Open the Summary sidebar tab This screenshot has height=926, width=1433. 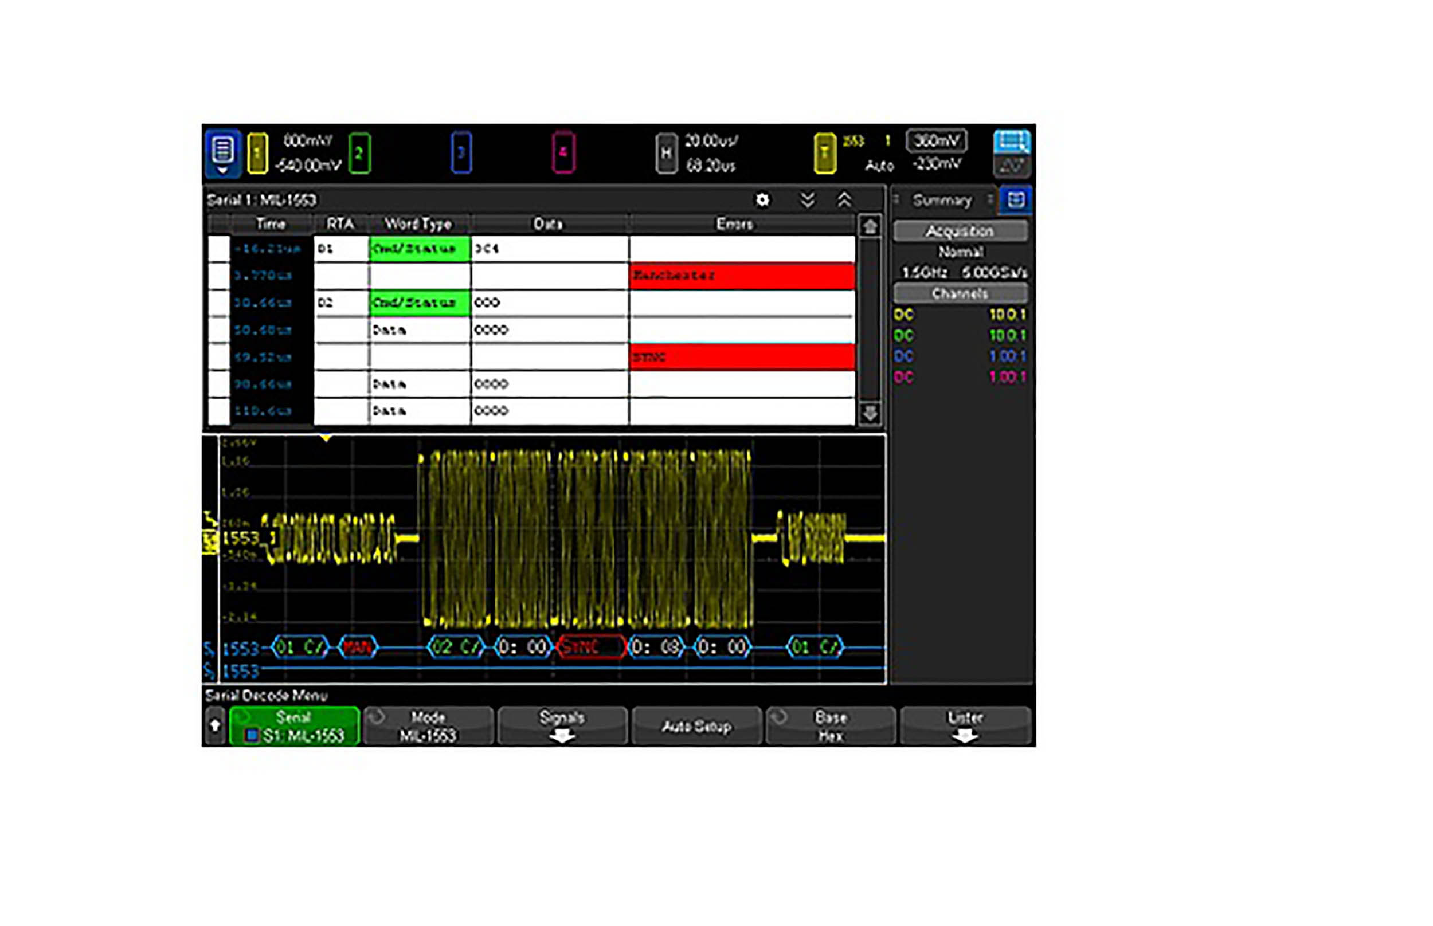[942, 200]
